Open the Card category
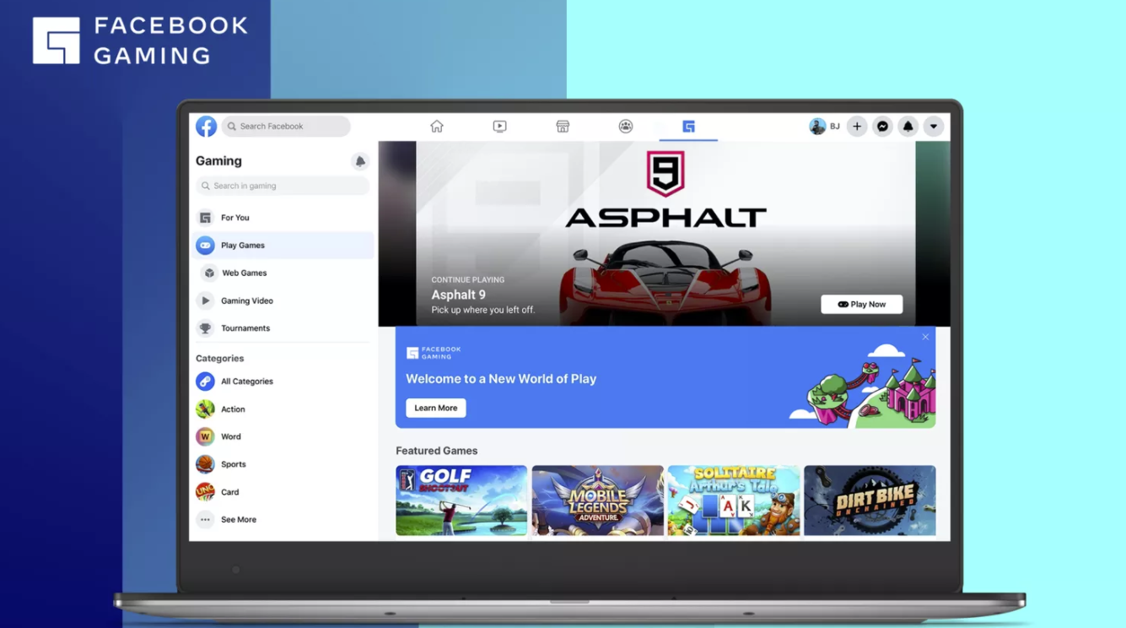 coord(283,492)
